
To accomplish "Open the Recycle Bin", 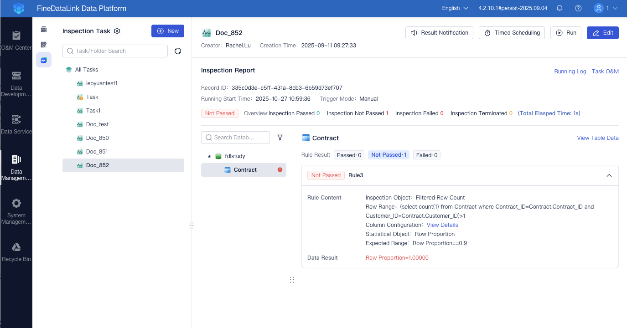I will point(16,252).
